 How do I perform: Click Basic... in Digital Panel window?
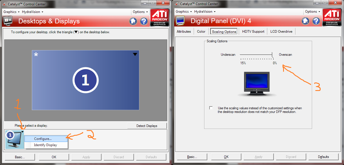pyautogui.click(x=192, y=157)
